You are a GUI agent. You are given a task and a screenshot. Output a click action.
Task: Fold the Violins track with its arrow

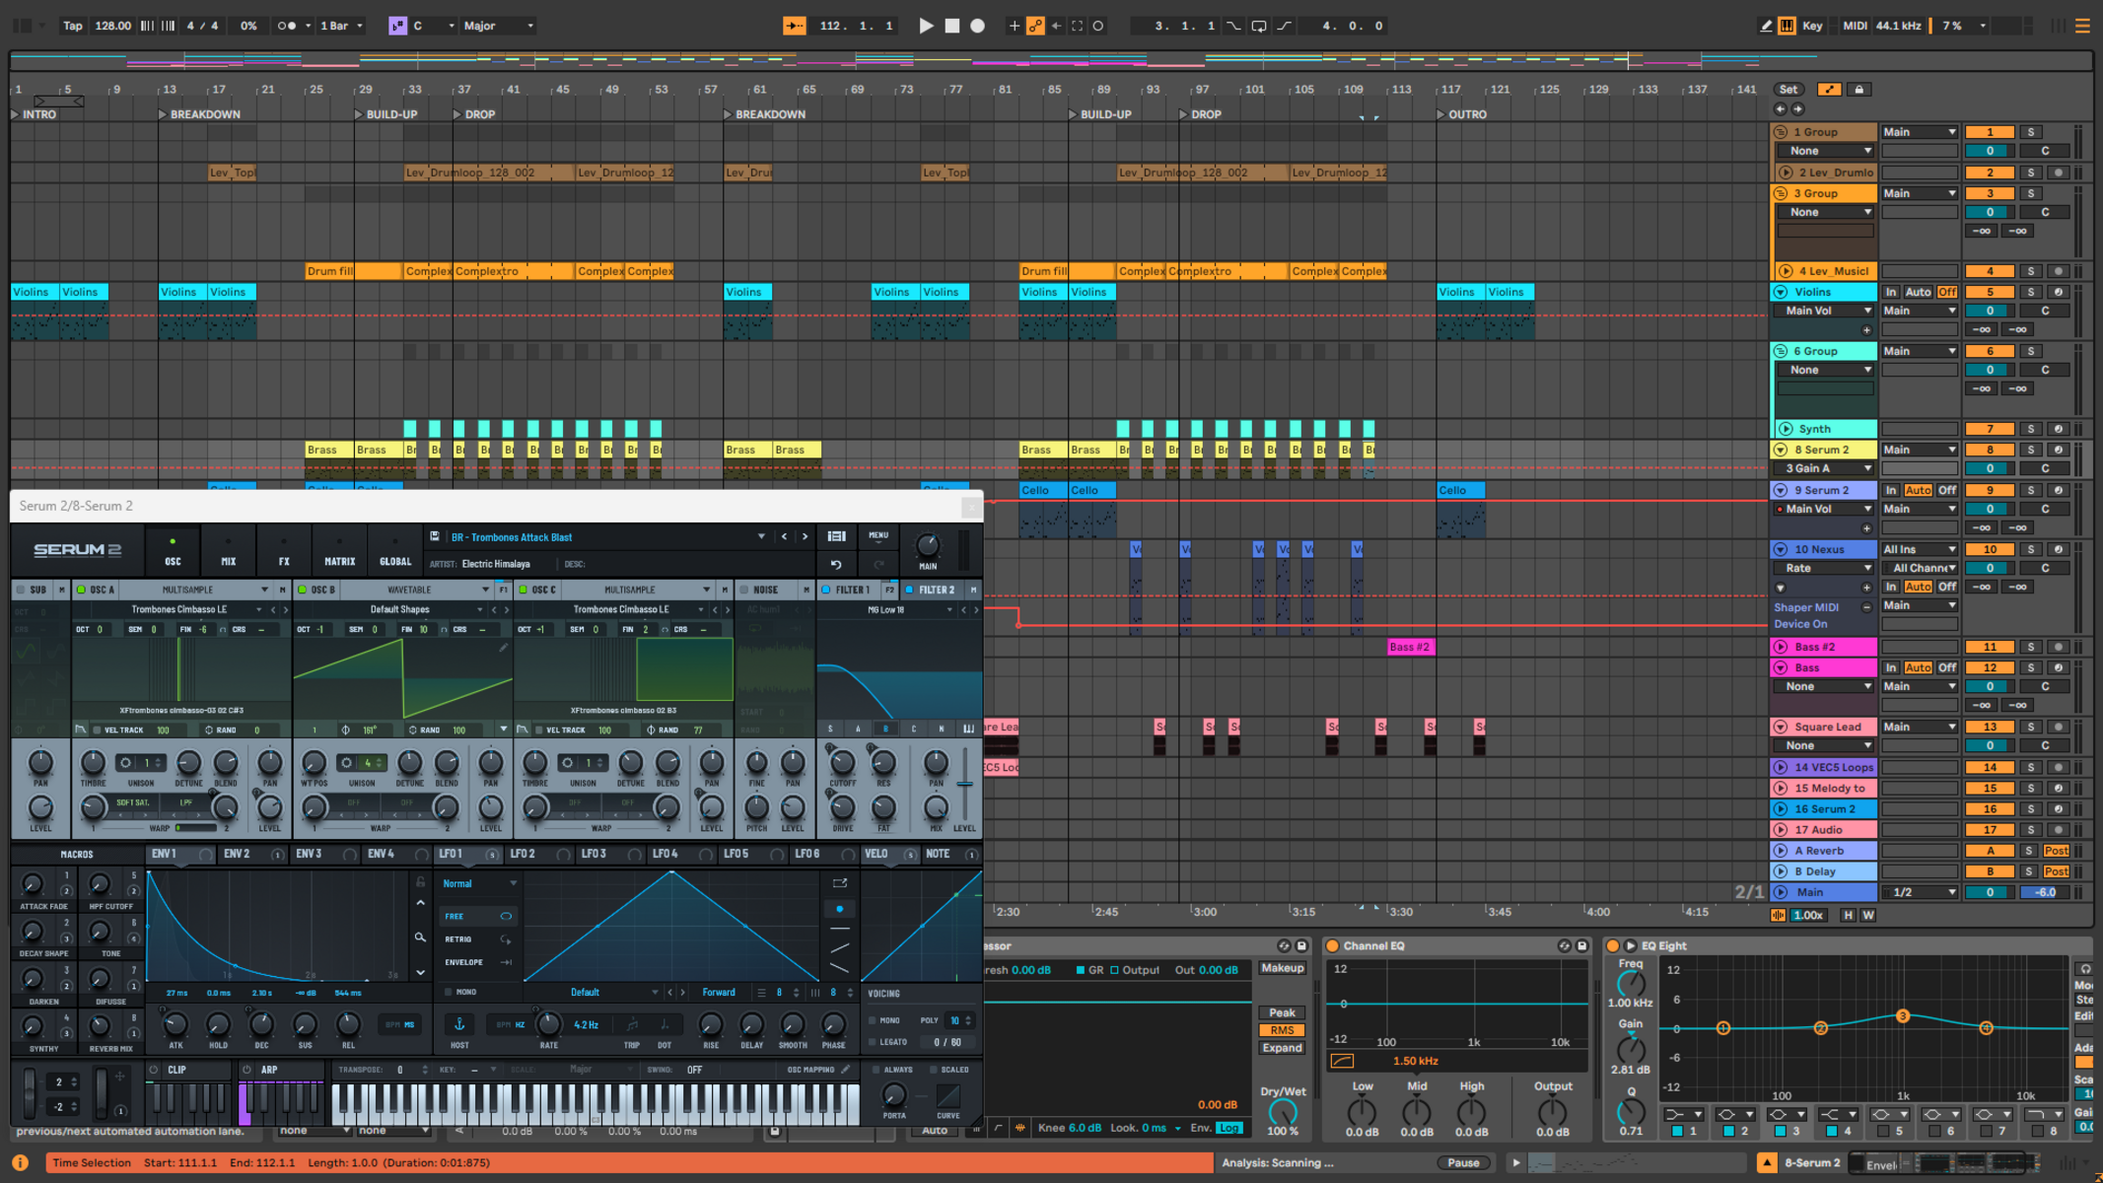(1781, 292)
